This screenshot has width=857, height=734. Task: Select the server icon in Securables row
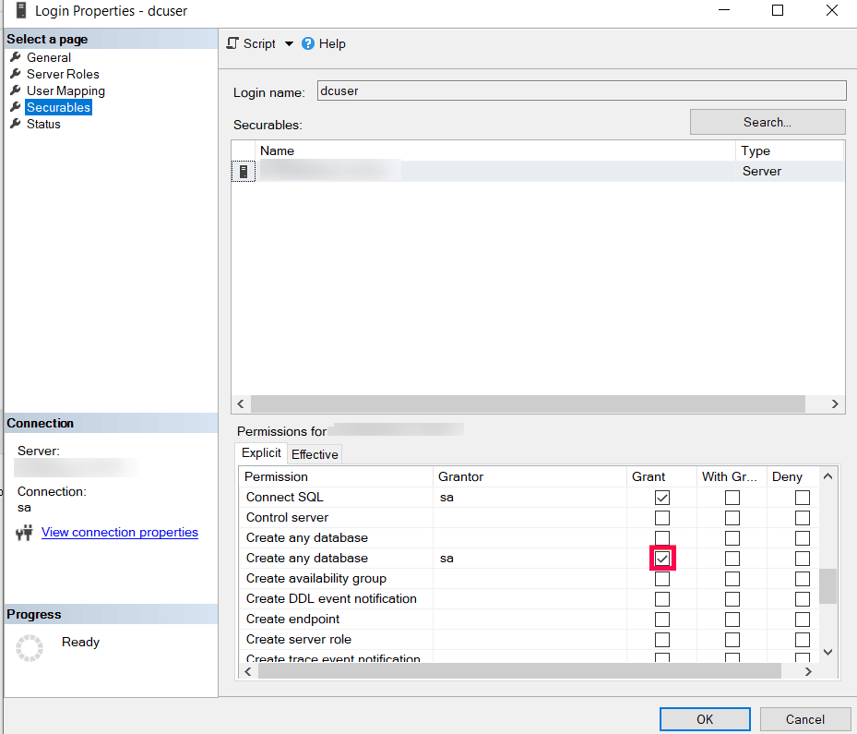click(244, 171)
